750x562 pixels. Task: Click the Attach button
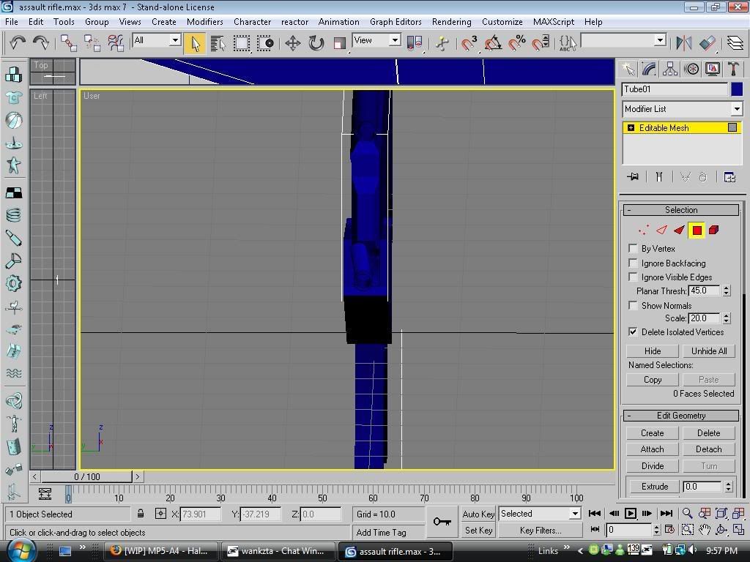pos(652,449)
